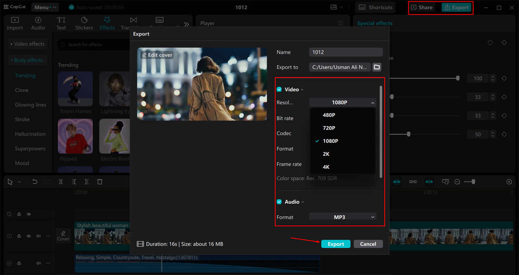
Task: Hide the video track with its eye icon
Action: tap(29, 236)
